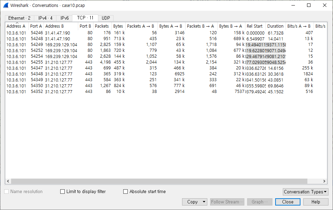Sort by Bytes B → A column
Viewport: 333px width, 210px height.
tap(231, 26)
